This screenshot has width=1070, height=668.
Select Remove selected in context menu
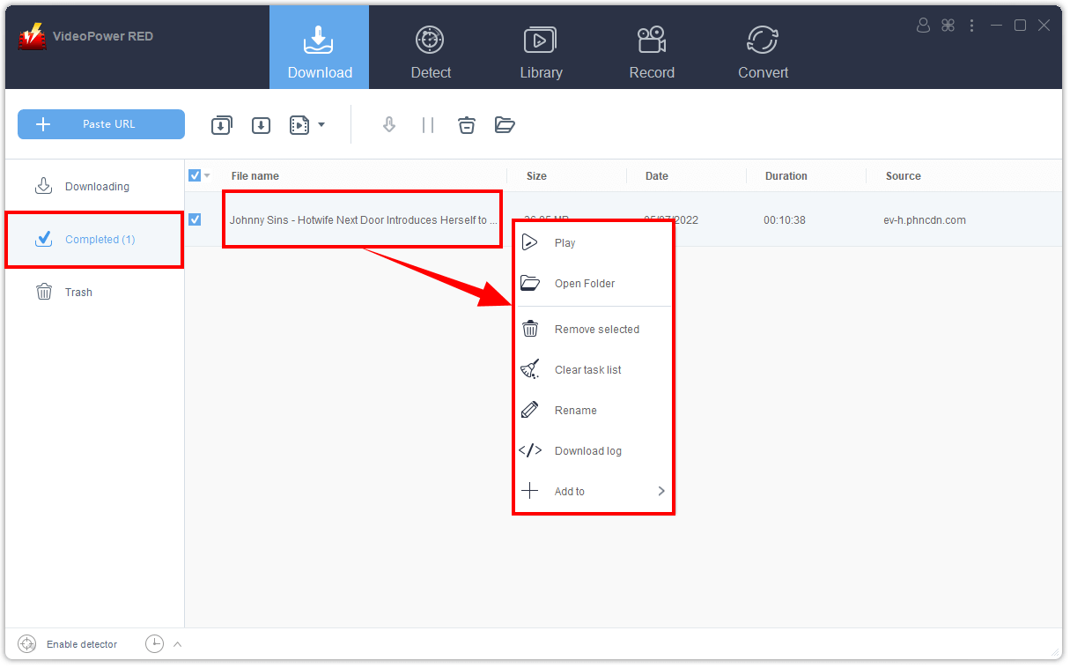[594, 330]
